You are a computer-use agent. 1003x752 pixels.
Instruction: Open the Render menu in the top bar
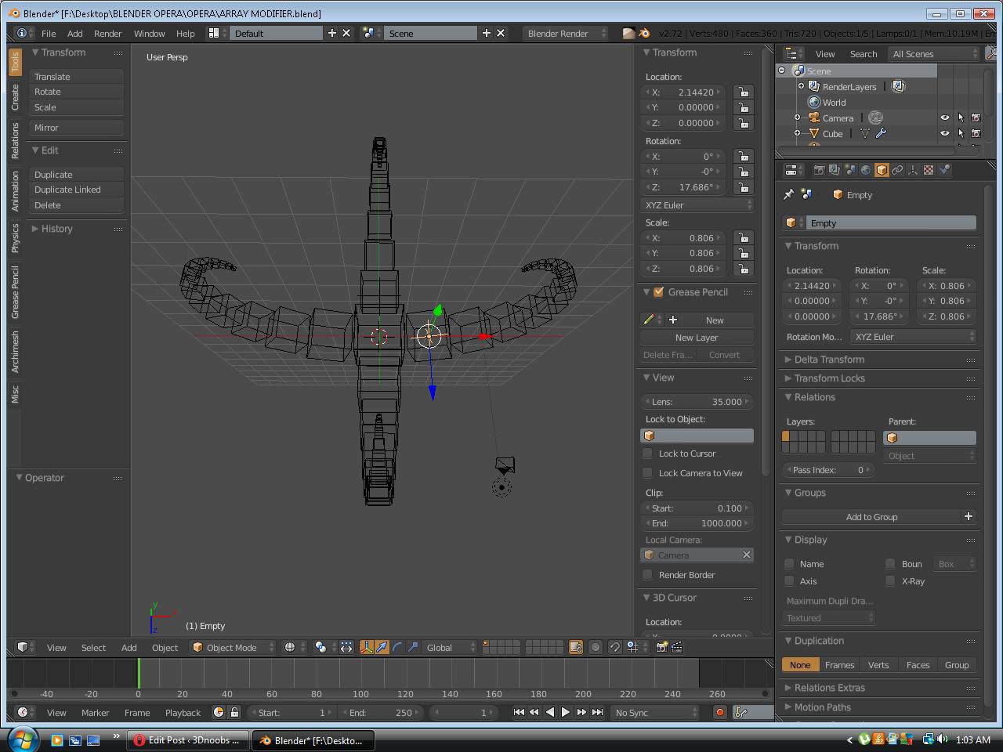pyautogui.click(x=107, y=33)
